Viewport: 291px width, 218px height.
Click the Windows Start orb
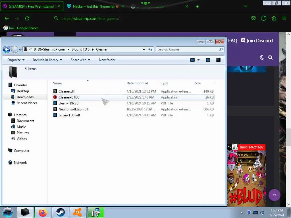click(x=8, y=212)
